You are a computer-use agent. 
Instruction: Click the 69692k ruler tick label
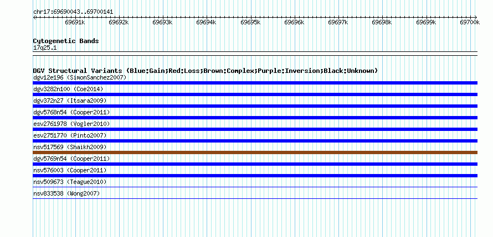click(119, 22)
